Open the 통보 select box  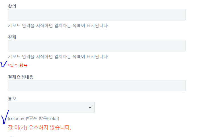[51, 107]
